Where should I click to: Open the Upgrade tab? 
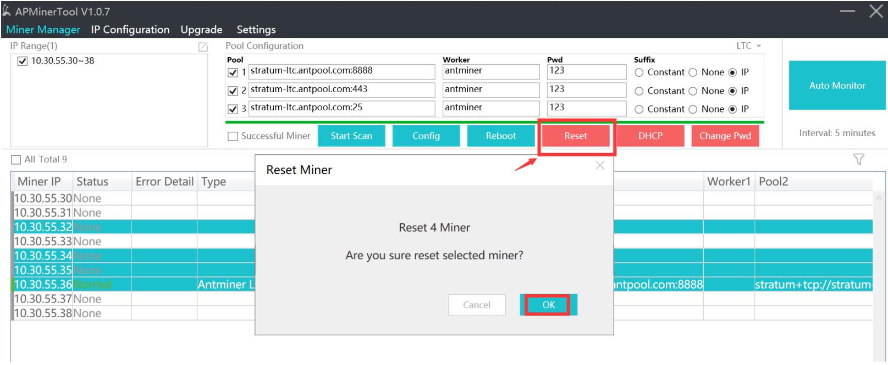(201, 30)
